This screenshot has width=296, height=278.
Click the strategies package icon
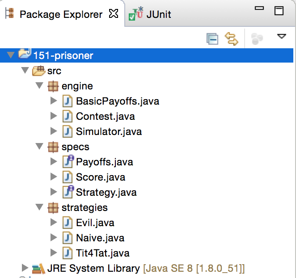click(x=53, y=207)
